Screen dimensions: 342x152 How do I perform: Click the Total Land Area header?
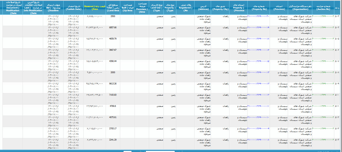(113, 7)
